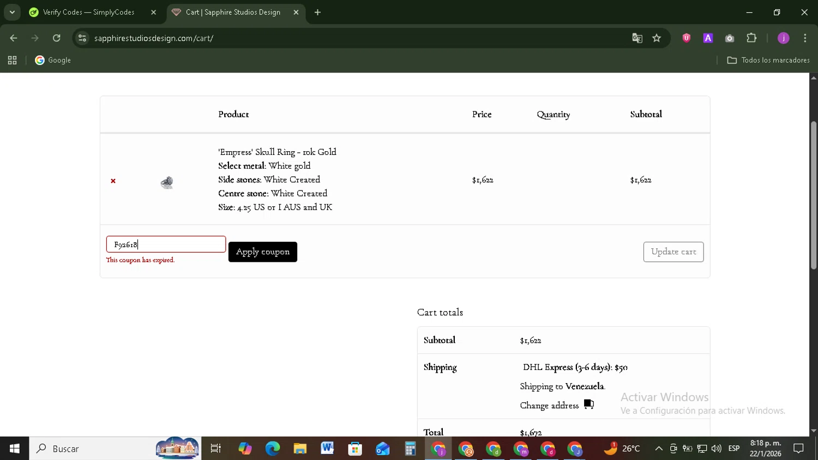Screen dimensions: 818x460
Task: Open Microsoft Word from the taskbar
Action: pos(327,449)
